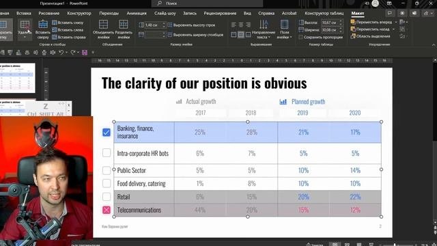Click the checkbox beside Food delivery, catering
437x246 pixels.
coord(107,183)
